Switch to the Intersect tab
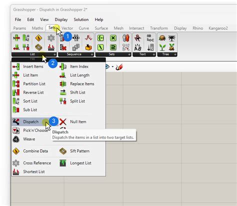The image size is (237, 206). [x=136, y=28]
